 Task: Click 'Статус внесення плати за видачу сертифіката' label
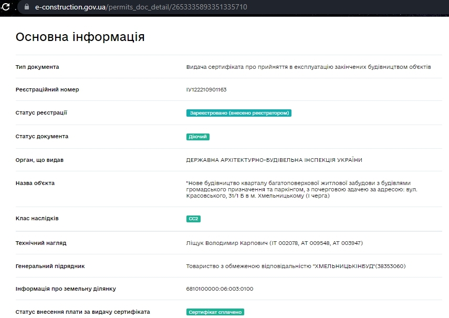click(83, 312)
